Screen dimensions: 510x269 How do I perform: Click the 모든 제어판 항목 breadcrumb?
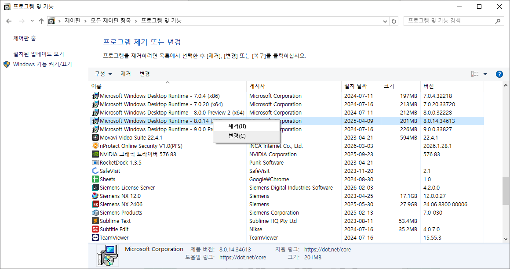point(111,21)
